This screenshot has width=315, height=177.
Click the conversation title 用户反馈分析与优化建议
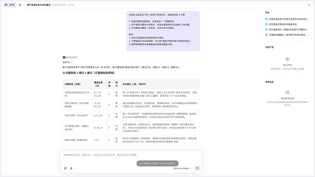point(39,5)
